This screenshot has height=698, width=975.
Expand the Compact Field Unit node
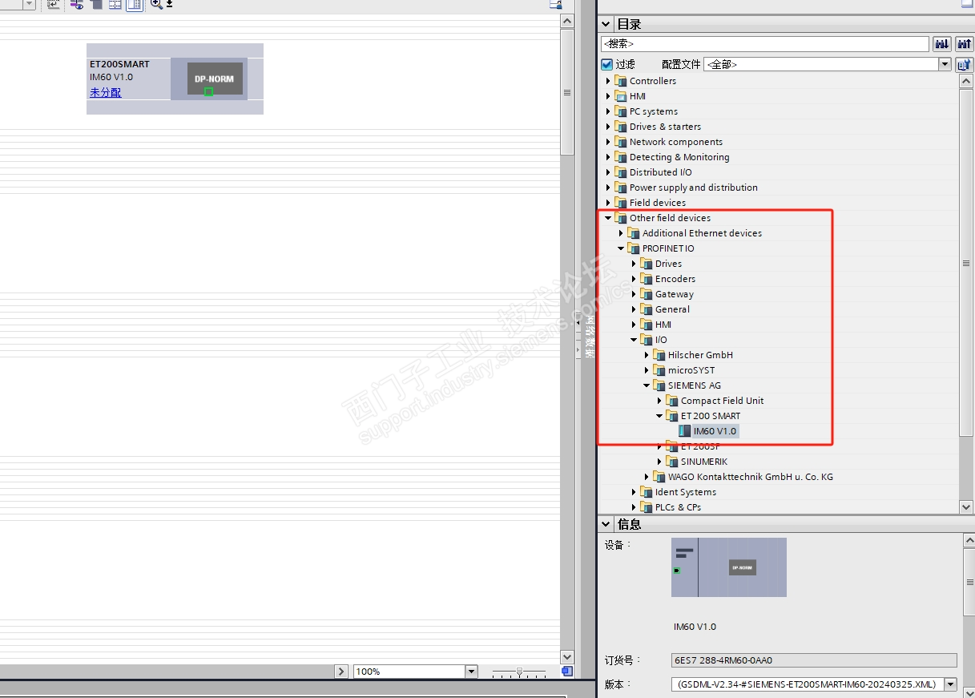(x=659, y=401)
